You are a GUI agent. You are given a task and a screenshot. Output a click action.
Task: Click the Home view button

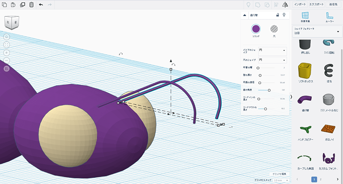click(x=6, y=37)
